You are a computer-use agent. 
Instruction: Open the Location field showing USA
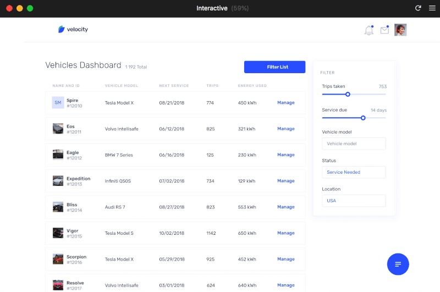pyautogui.click(x=354, y=201)
